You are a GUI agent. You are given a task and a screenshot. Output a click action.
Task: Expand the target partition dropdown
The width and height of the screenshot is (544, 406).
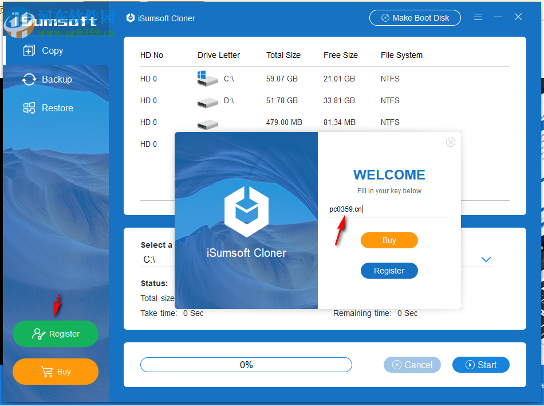pos(486,259)
